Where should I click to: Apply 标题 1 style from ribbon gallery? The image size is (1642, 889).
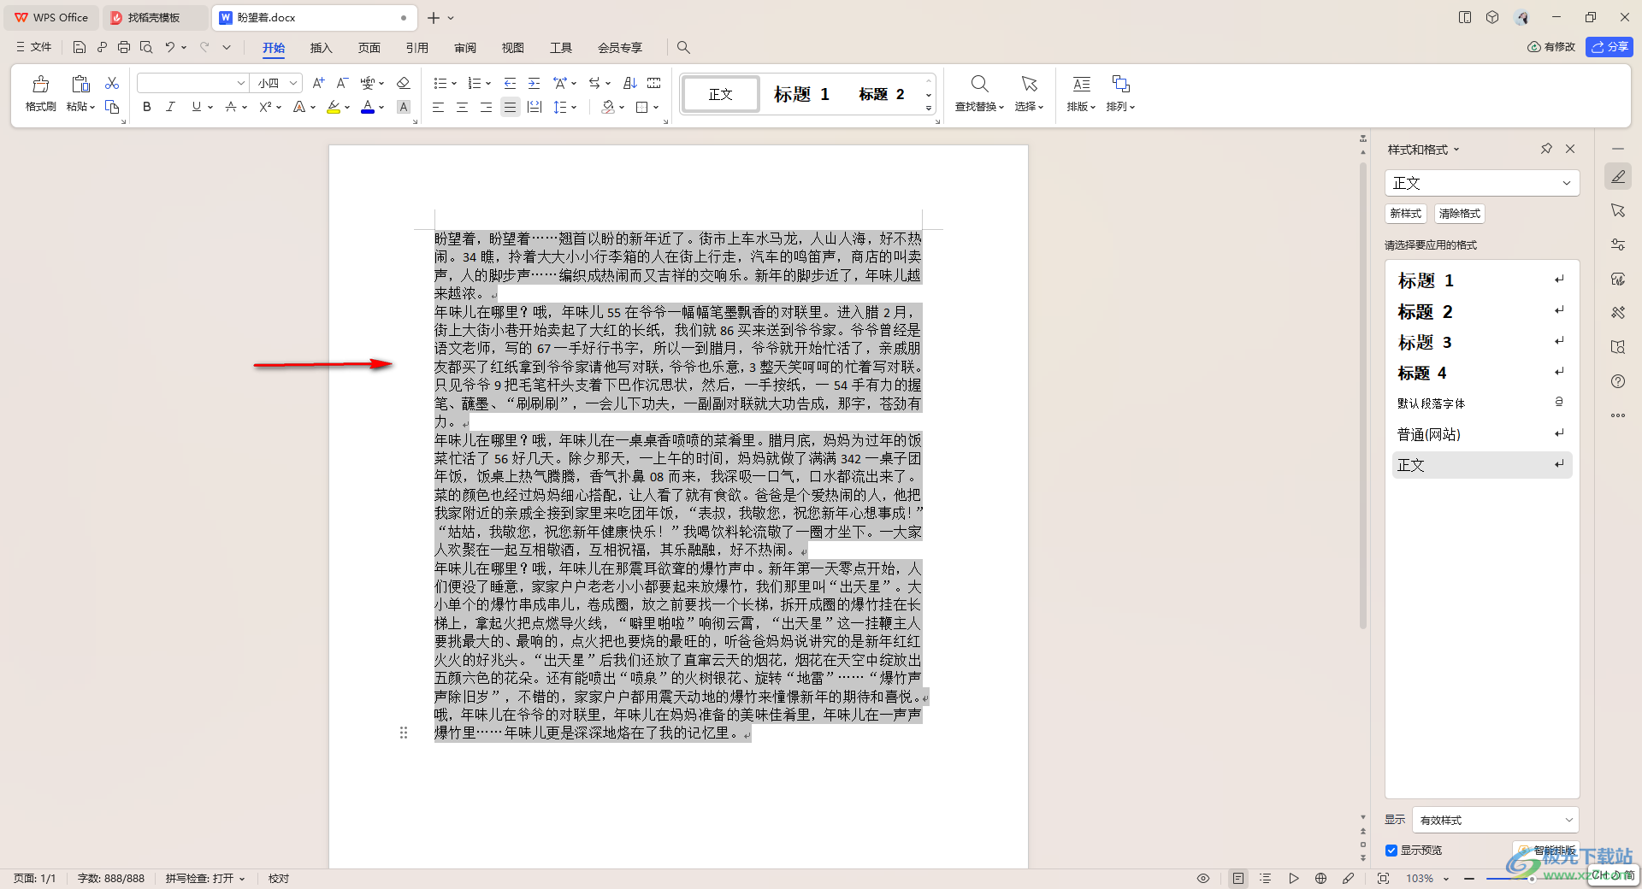pos(801,94)
